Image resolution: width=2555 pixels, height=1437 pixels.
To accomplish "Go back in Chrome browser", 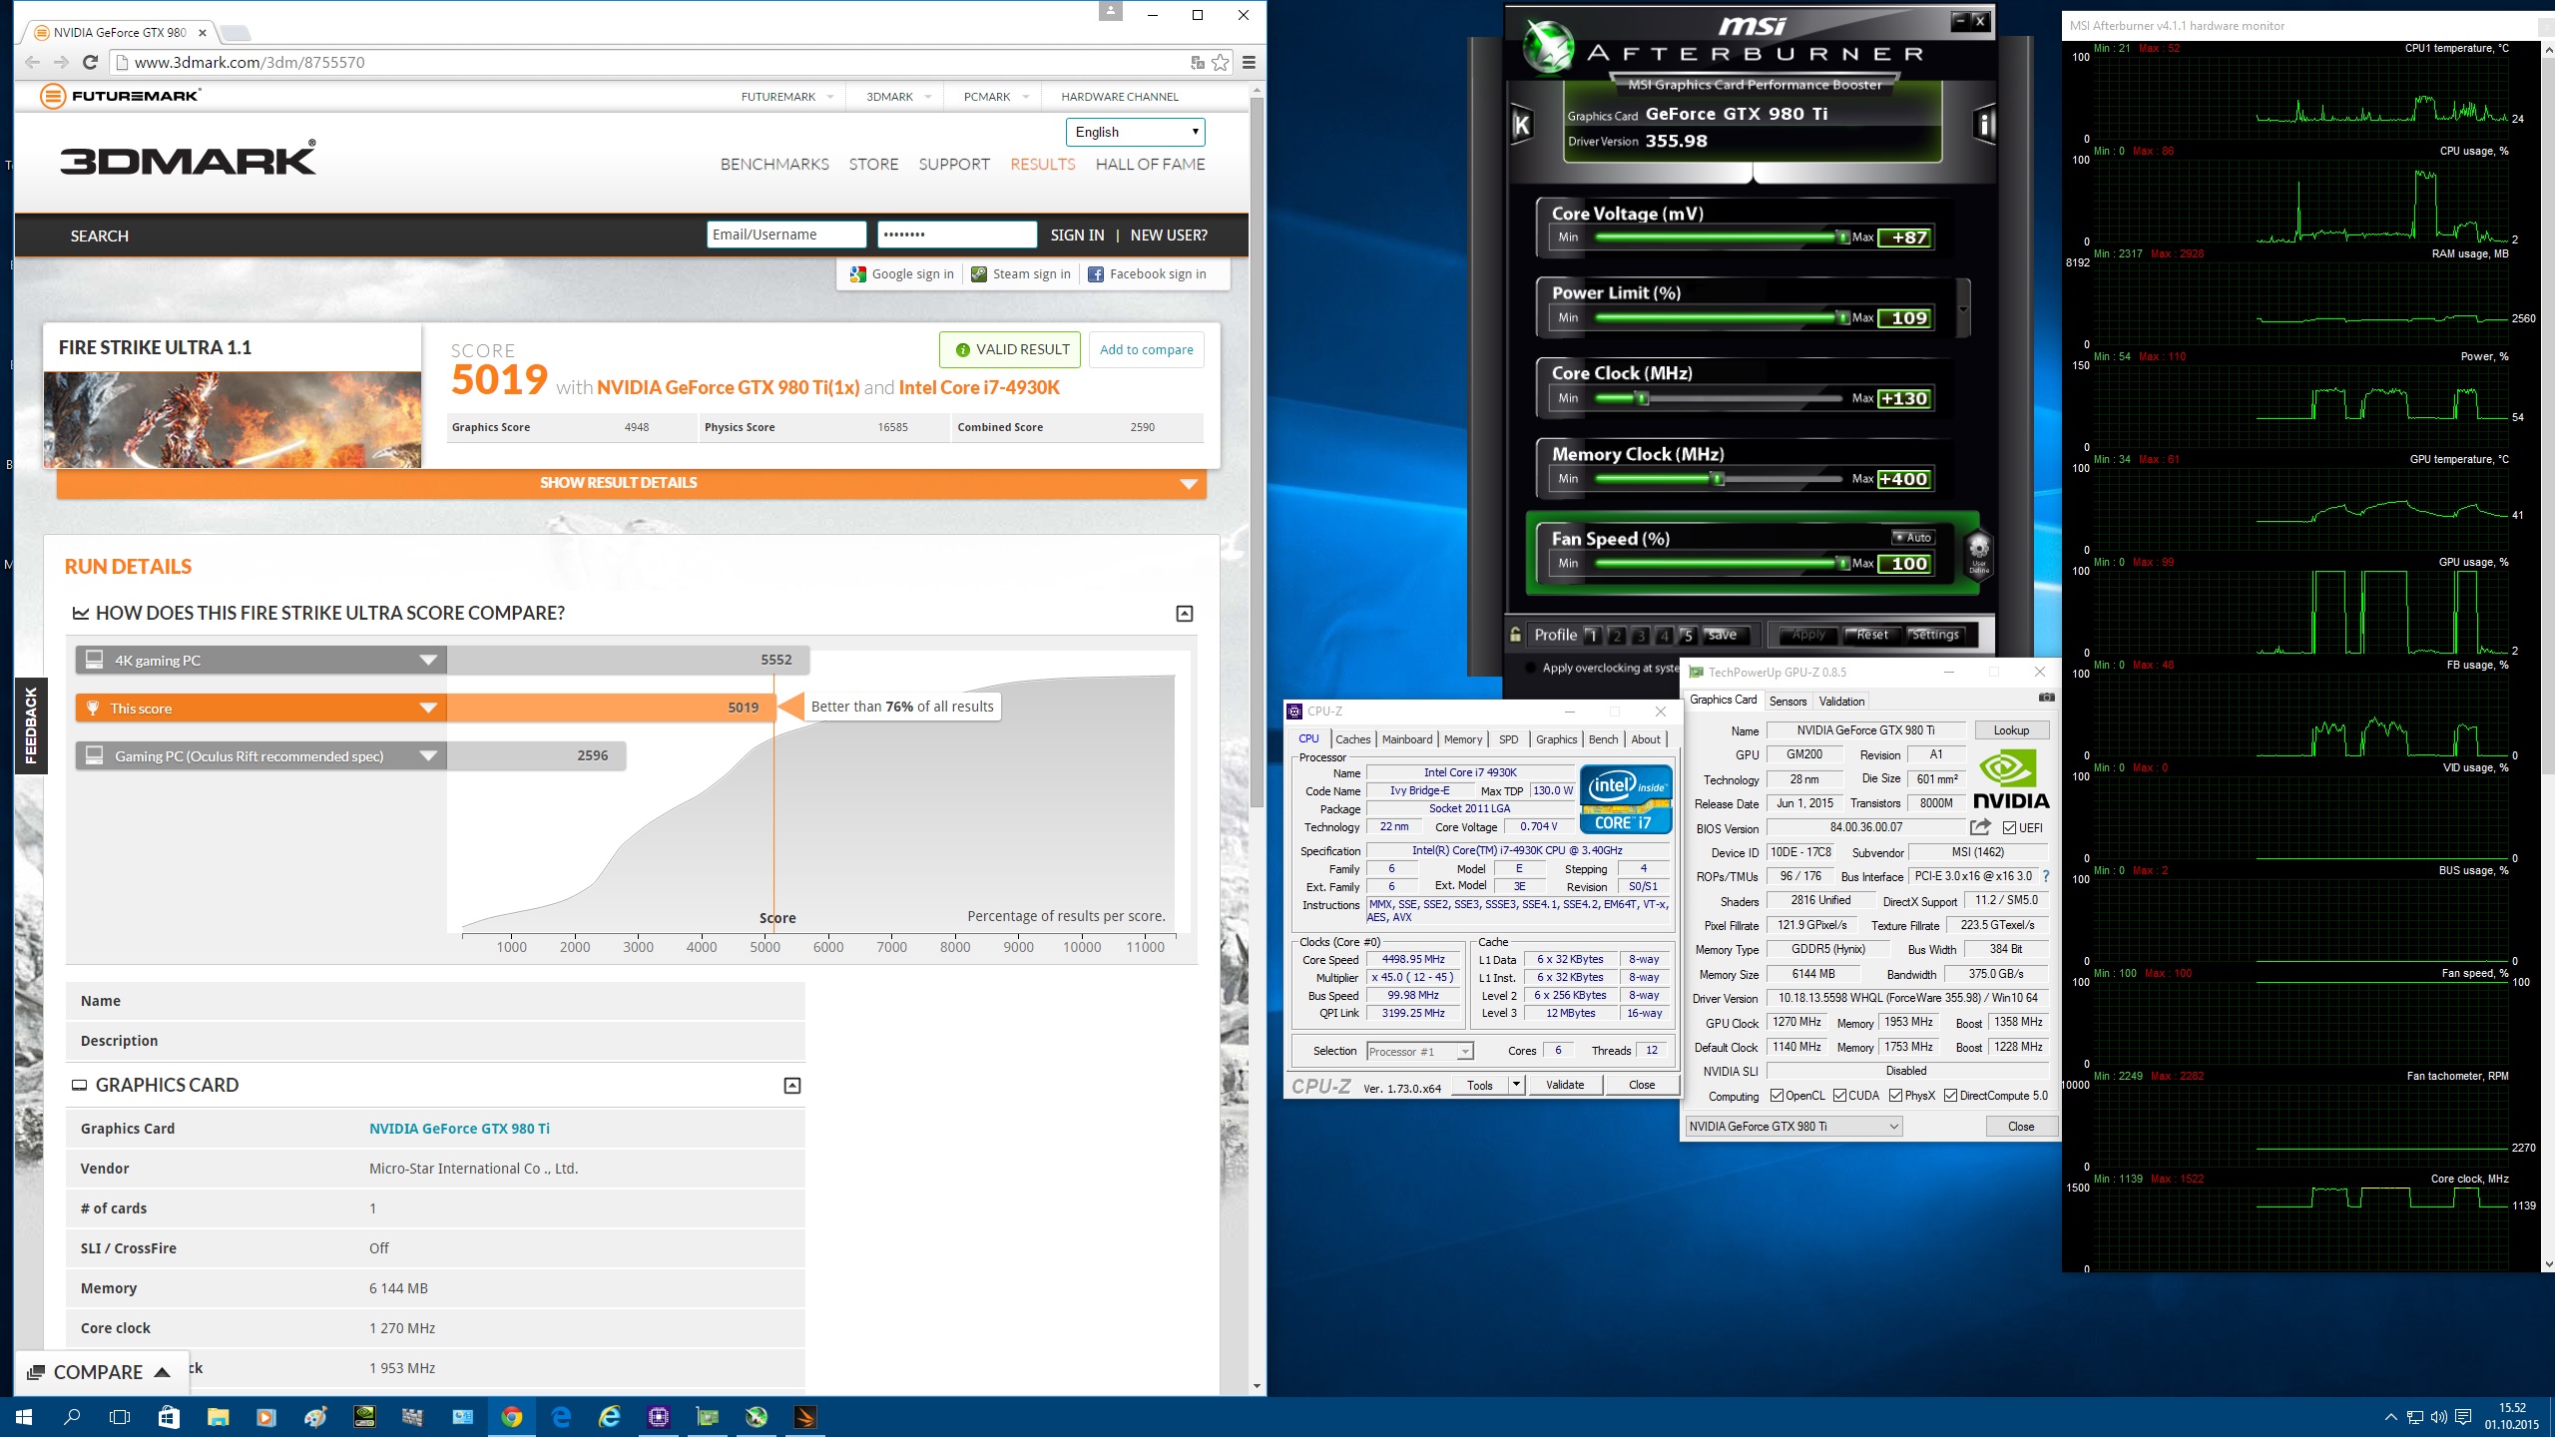I will click(x=33, y=62).
